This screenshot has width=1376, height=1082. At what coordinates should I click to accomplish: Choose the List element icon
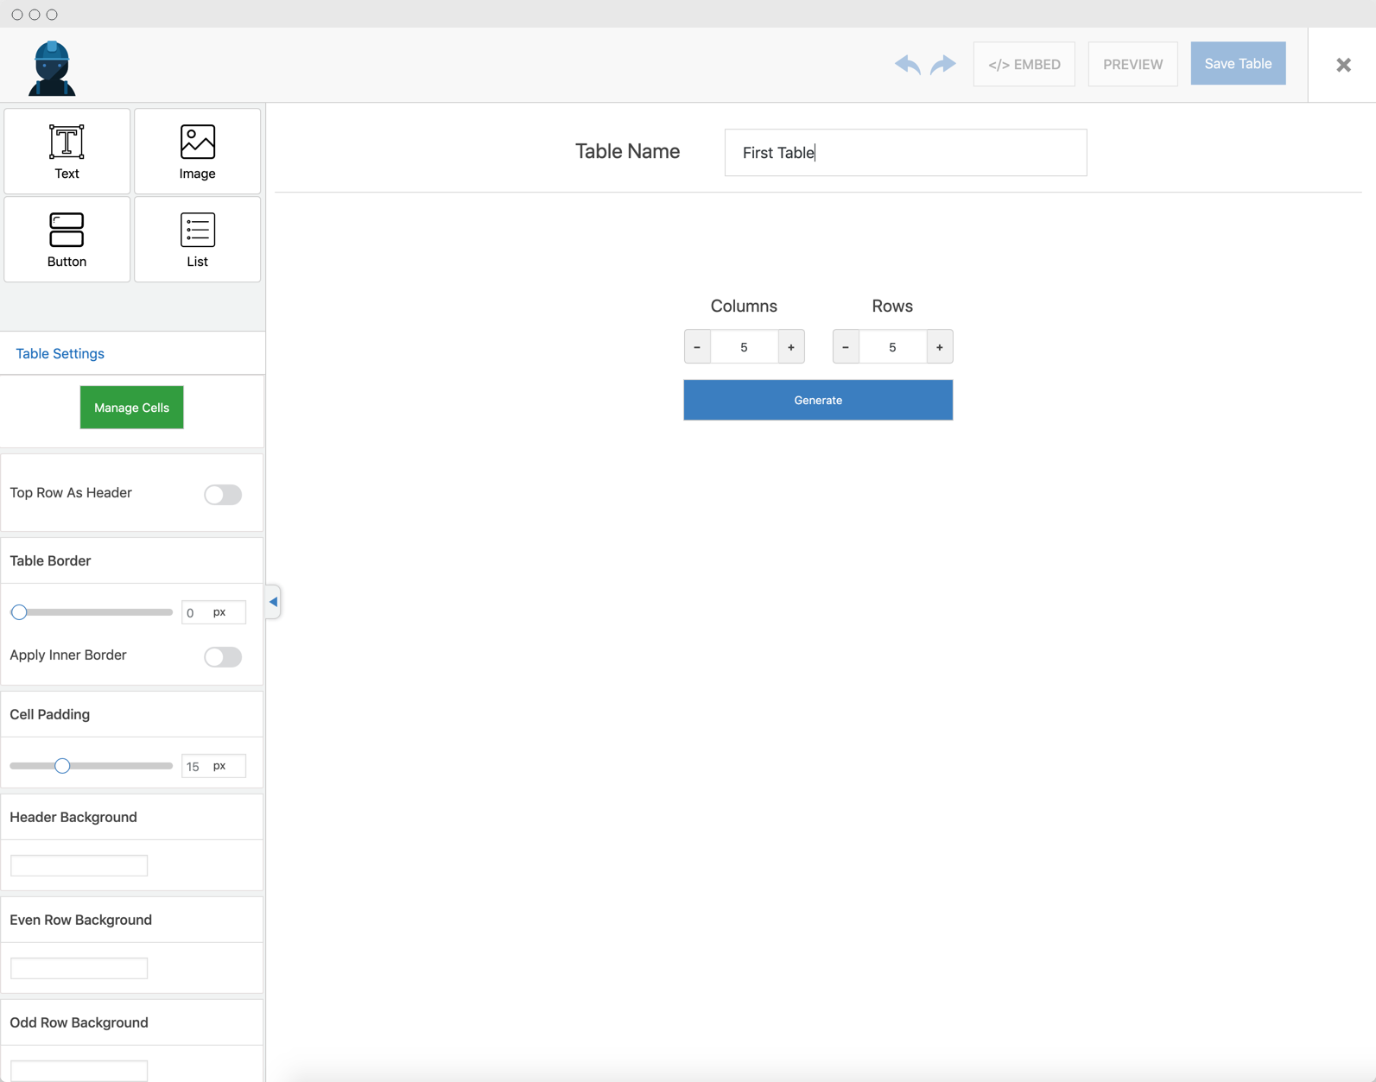coord(197,239)
